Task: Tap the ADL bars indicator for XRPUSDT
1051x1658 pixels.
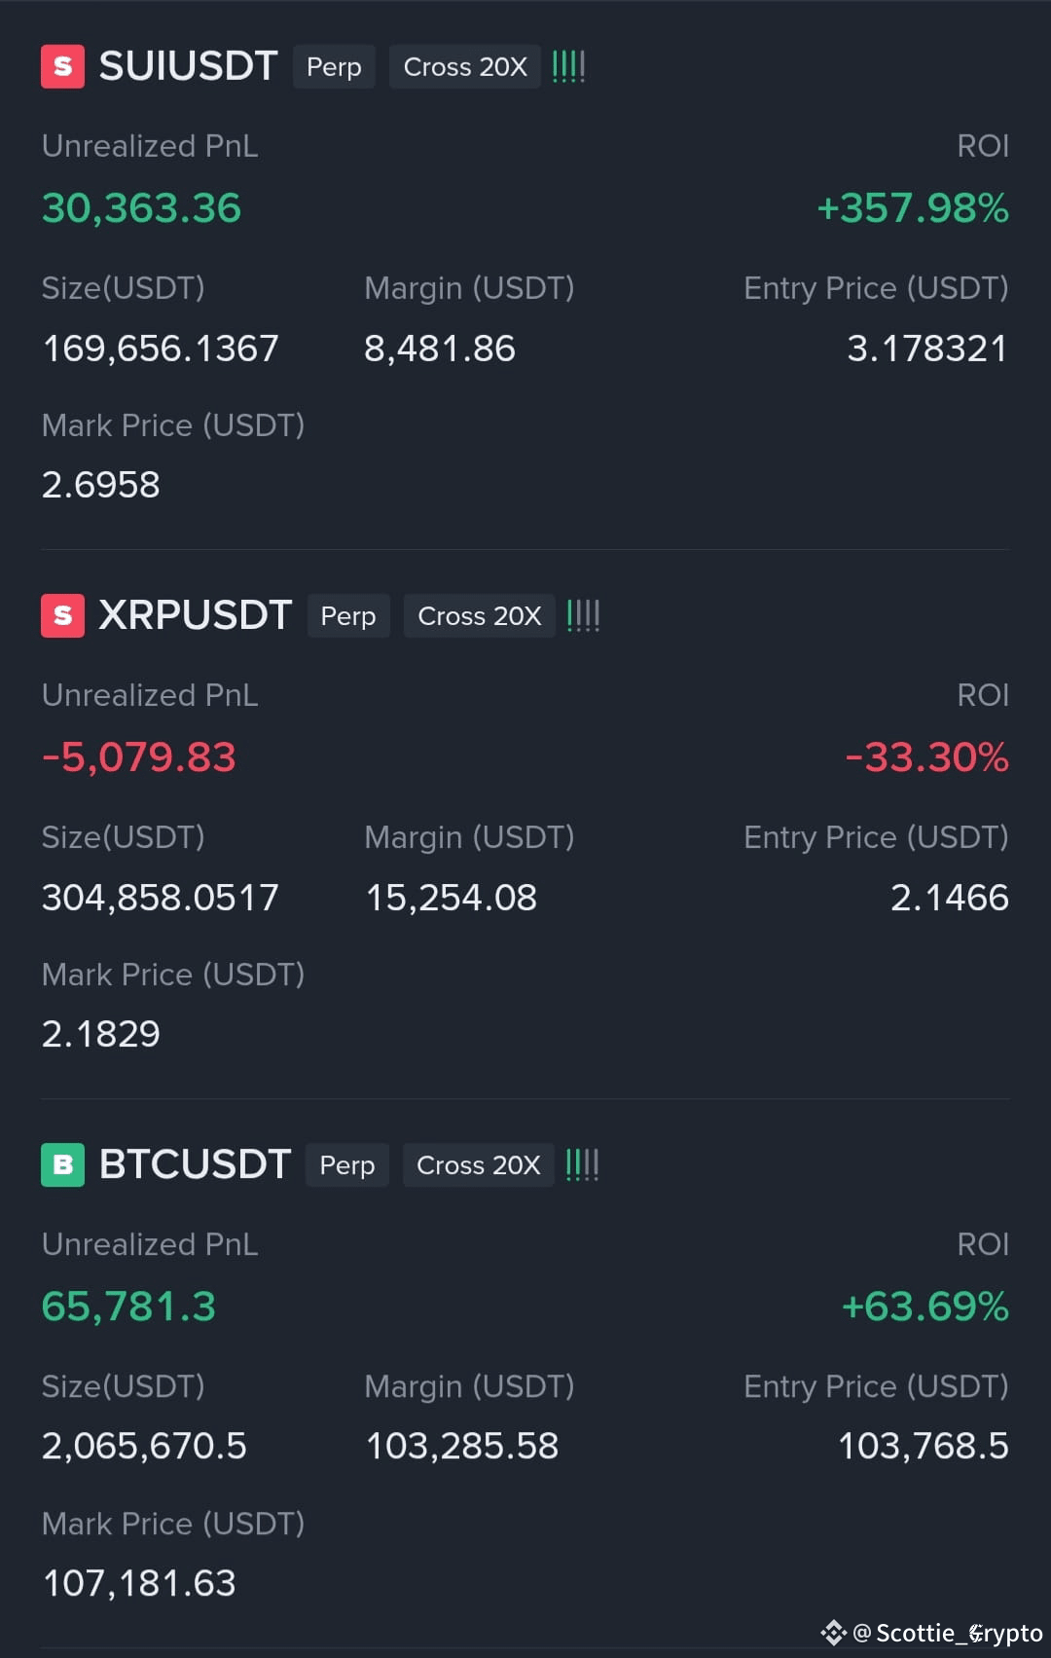Action: pos(584,615)
